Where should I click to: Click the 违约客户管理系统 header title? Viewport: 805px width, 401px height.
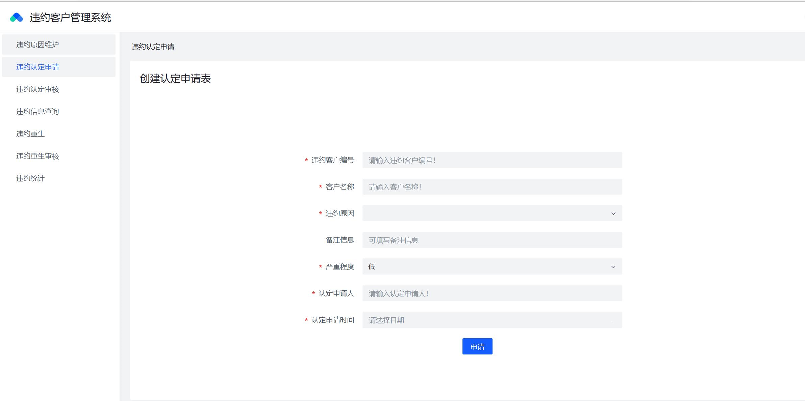click(70, 18)
